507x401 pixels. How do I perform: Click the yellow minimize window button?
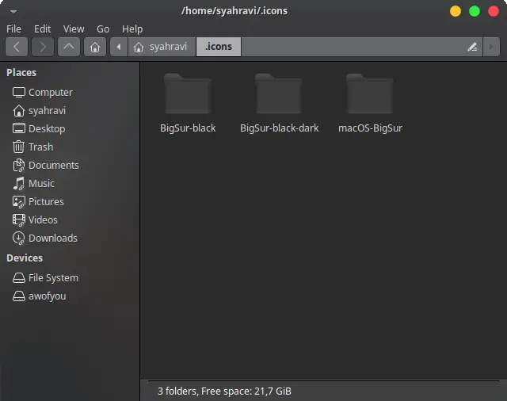(456, 11)
